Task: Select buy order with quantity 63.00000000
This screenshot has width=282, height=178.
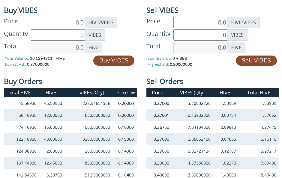Action: point(70,115)
